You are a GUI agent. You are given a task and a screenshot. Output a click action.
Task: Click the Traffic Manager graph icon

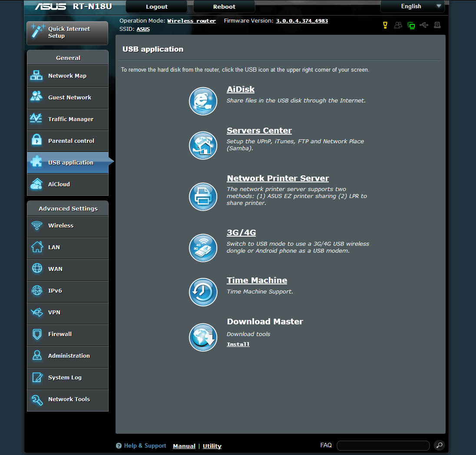36,118
